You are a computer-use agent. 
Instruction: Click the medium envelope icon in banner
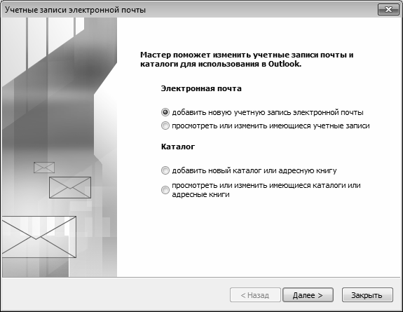[70, 187]
